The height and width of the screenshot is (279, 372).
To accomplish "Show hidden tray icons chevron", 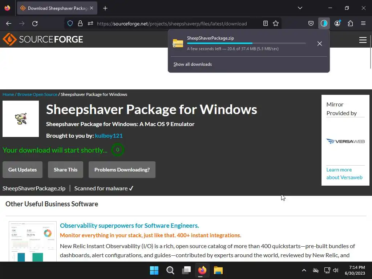I will click(x=304, y=270).
